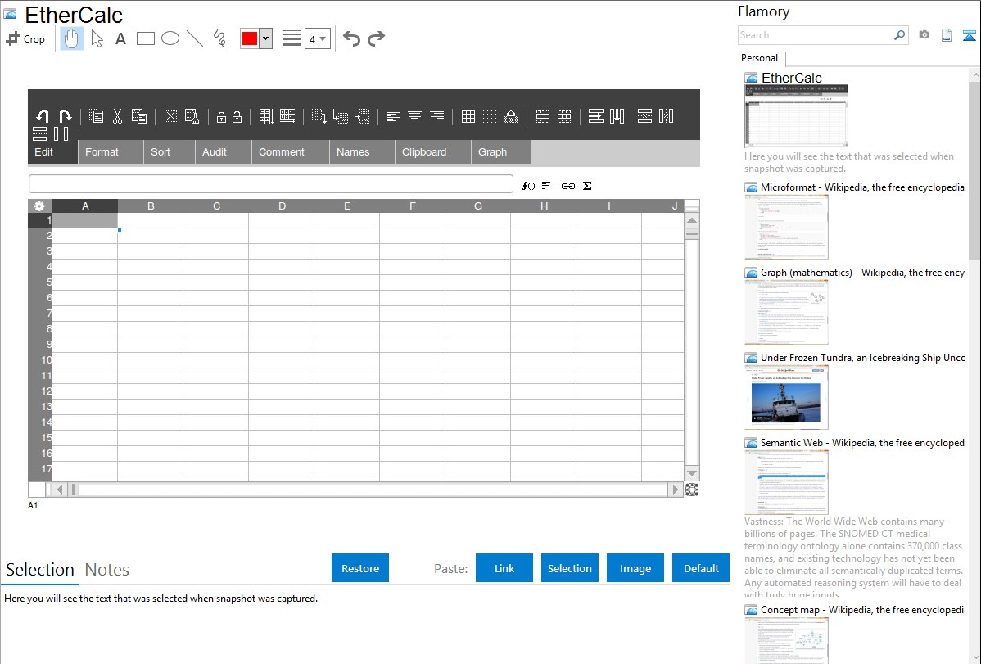Click the multi-line input icon
The width and height of the screenshot is (981, 664).
tap(548, 186)
